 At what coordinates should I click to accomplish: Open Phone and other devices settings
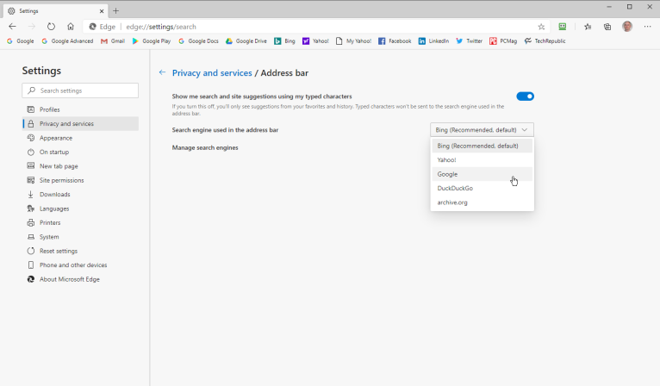point(80,265)
